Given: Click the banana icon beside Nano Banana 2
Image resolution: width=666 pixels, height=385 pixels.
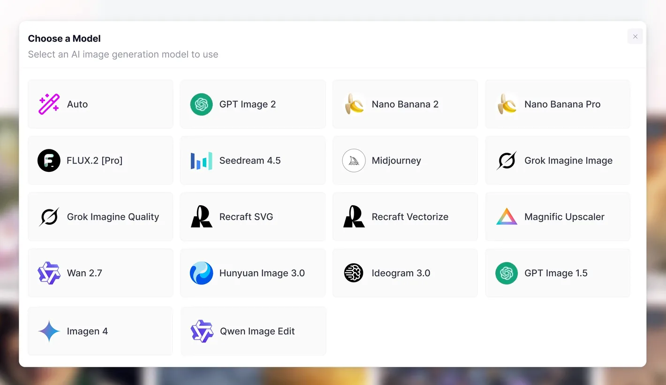Looking at the screenshot, I should point(354,104).
